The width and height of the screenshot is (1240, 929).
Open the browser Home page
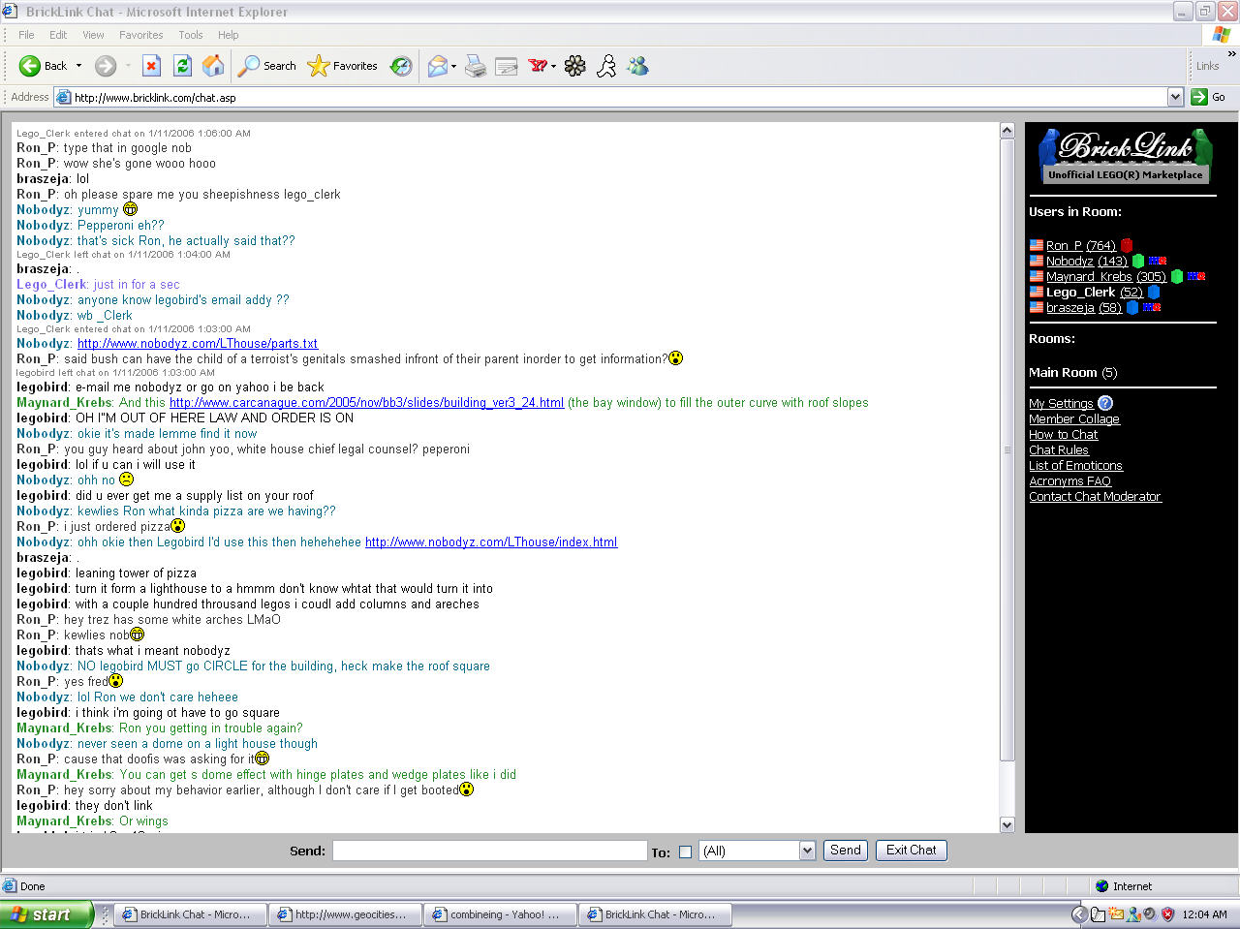[x=212, y=66]
